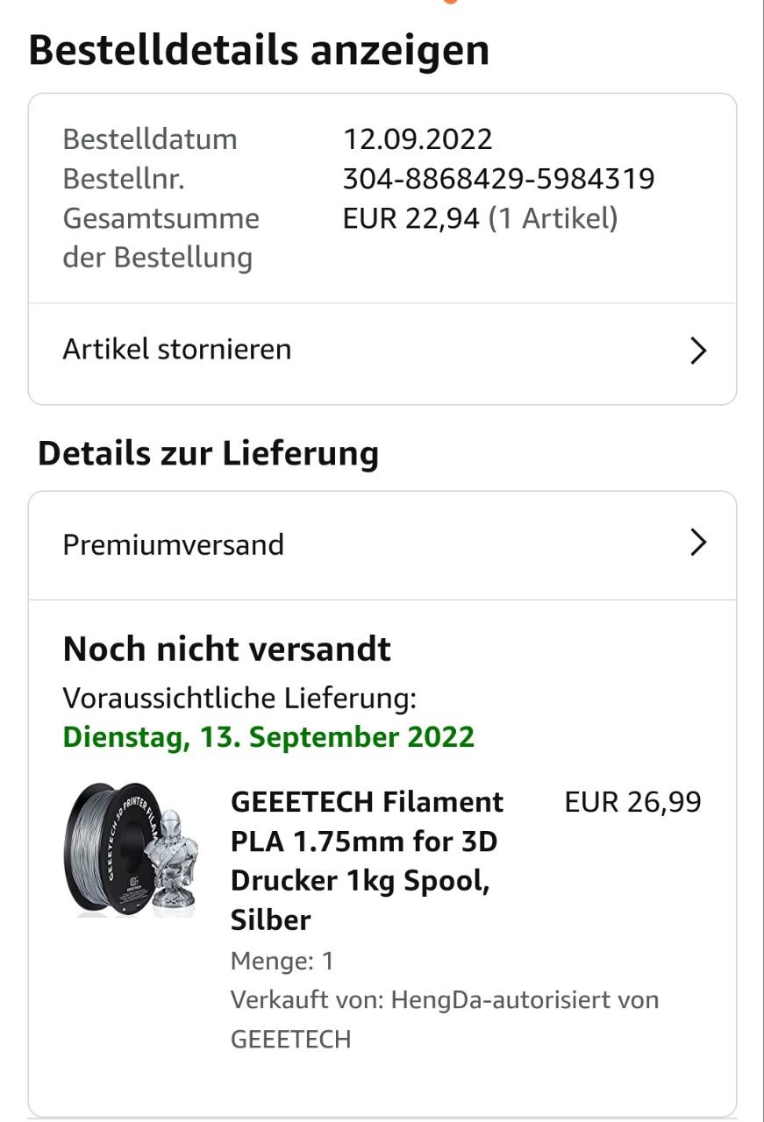Click the Bestelldetails anzeigen page heading
The height and width of the screenshot is (1122, 764).
tap(259, 51)
